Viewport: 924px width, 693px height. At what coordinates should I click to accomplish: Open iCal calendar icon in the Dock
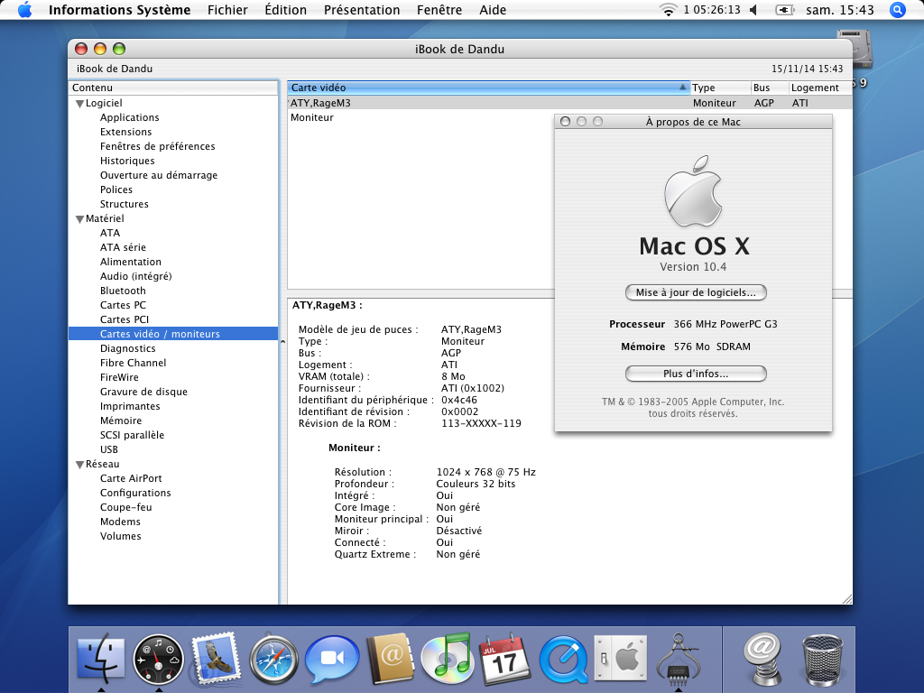[x=504, y=659]
